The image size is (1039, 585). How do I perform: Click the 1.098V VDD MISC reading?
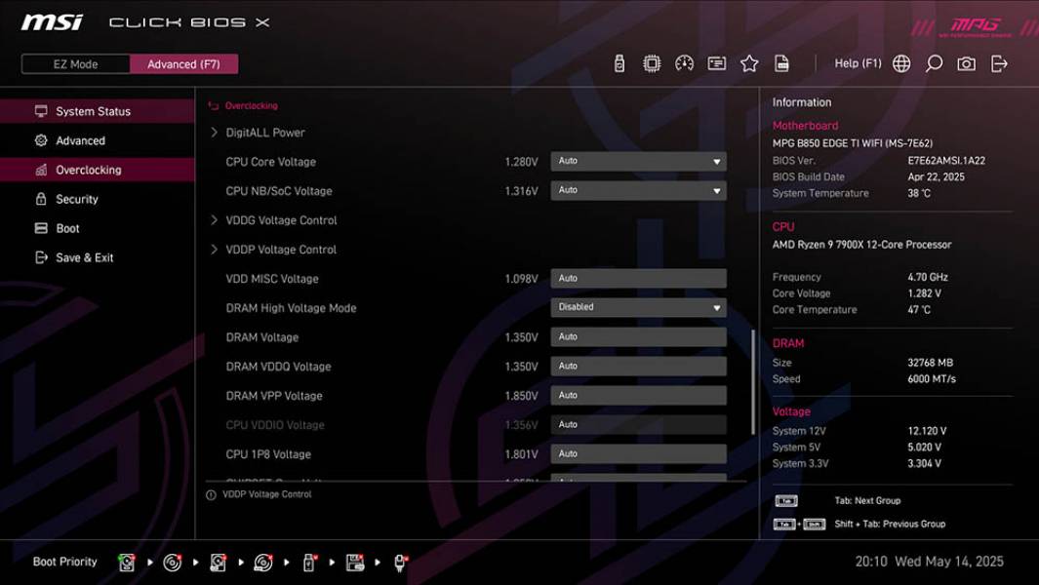click(521, 279)
